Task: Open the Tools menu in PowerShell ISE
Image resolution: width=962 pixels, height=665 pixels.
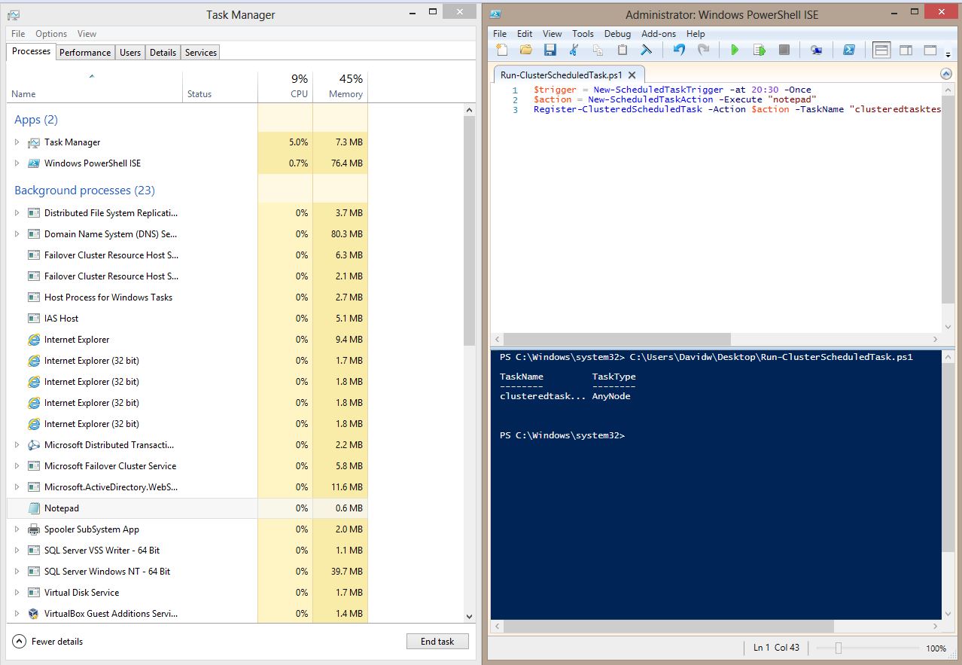Action: point(583,33)
